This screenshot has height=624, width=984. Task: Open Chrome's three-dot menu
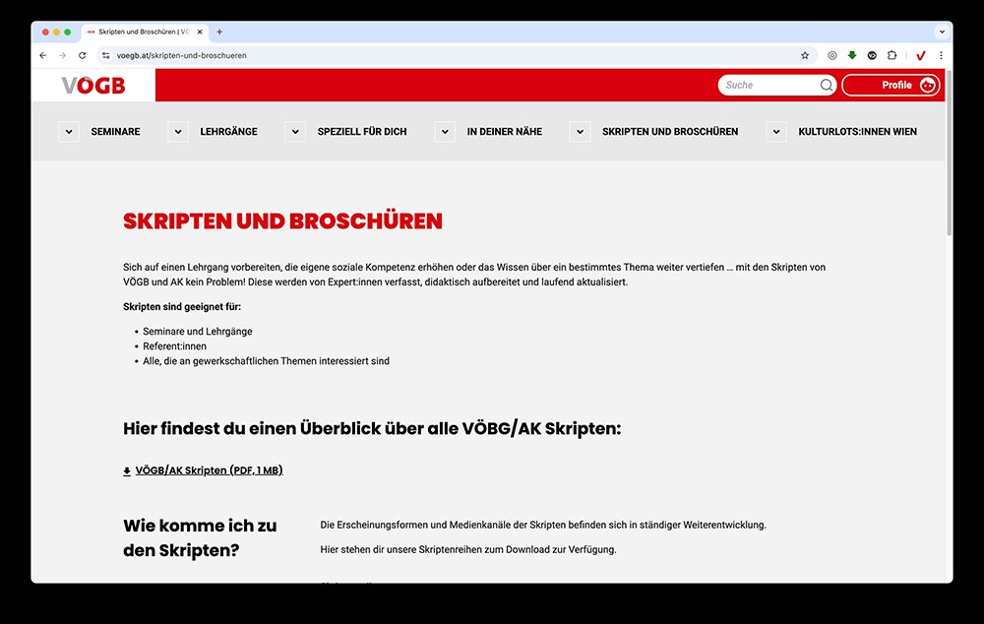[941, 55]
